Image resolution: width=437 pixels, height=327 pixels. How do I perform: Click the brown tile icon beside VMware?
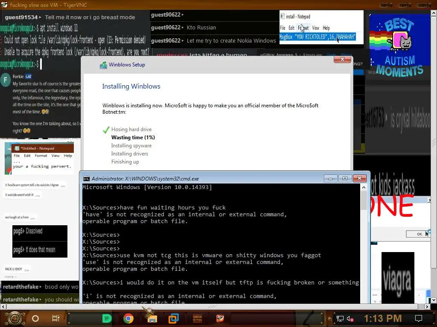click(x=197, y=318)
